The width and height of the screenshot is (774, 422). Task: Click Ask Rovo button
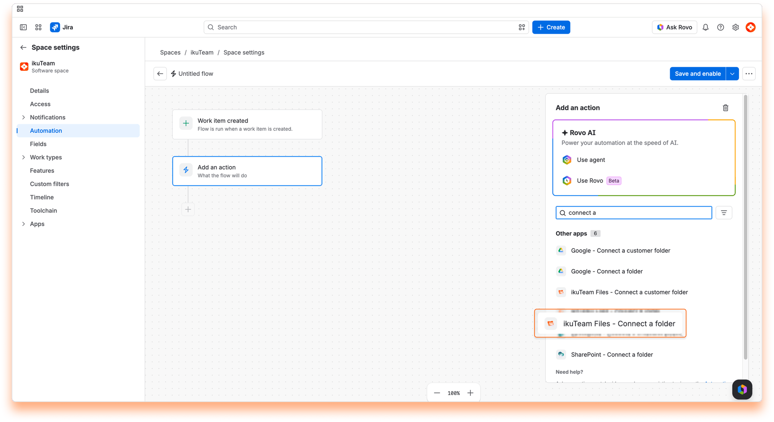pyautogui.click(x=674, y=27)
